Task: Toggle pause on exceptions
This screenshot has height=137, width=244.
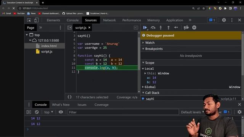Action: pyautogui.click(x=194, y=27)
